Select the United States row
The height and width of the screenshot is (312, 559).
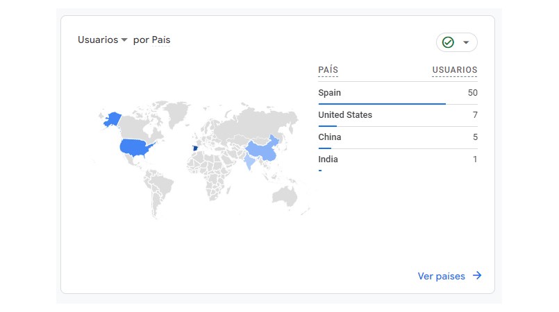(x=398, y=115)
